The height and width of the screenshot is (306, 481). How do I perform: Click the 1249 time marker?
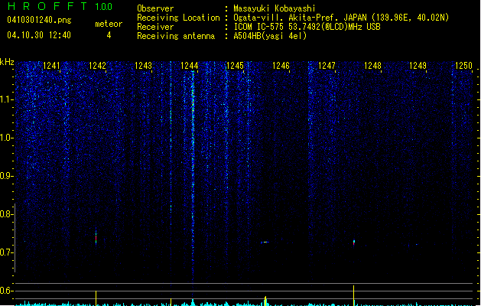pos(418,66)
